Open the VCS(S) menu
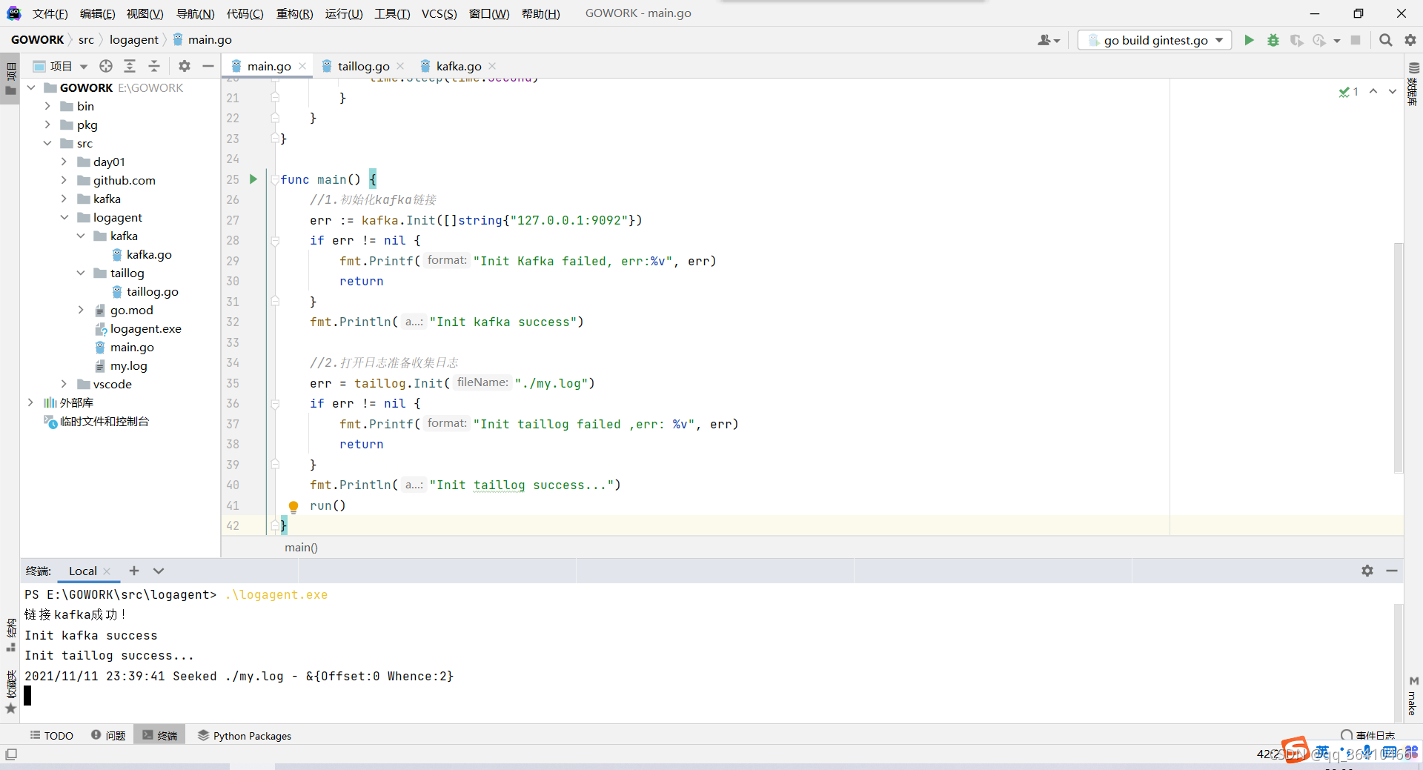Viewport: 1423px width, 770px height. [439, 13]
